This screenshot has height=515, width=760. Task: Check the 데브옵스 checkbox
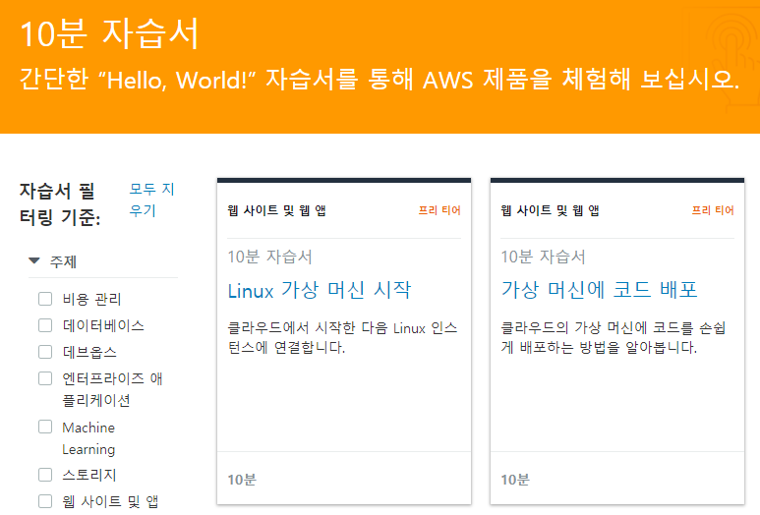[x=45, y=352]
